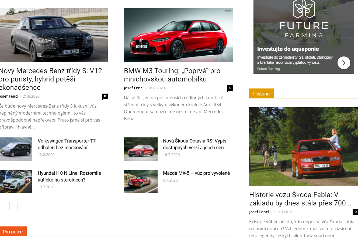Click author Josef Fencl under Mercedes-Benz article
Image resolution: width=358 pixels, height=238 pixels.
9,96
